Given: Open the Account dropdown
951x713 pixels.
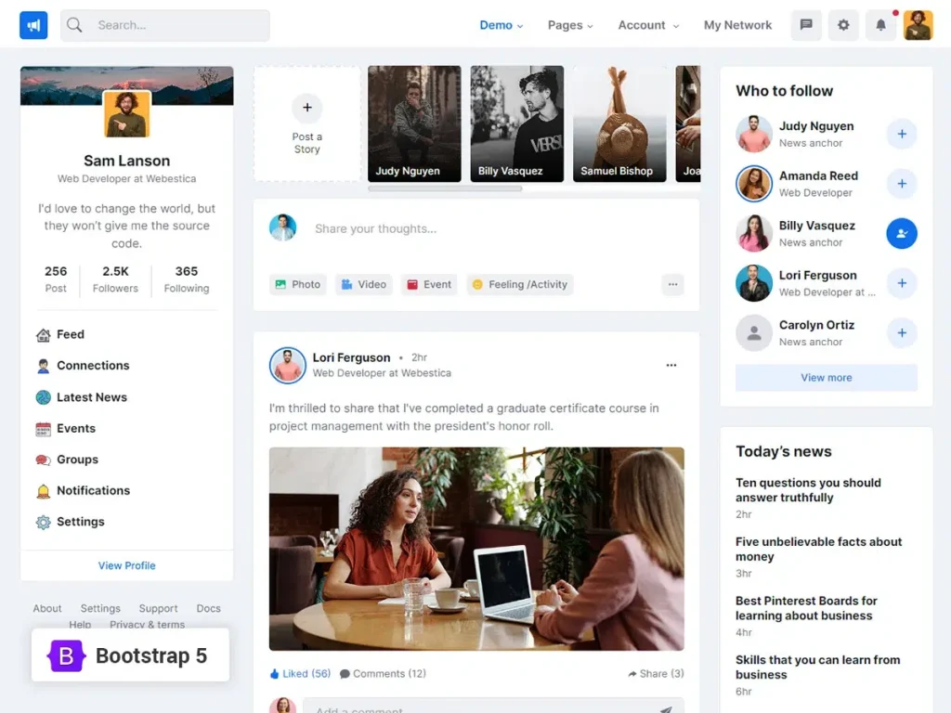Looking at the screenshot, I should pyautogui.click(x=647, y=25).
